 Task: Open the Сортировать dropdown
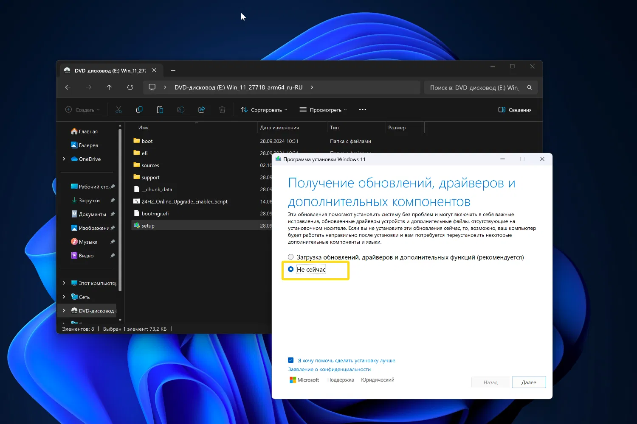(x=264, y=110)
